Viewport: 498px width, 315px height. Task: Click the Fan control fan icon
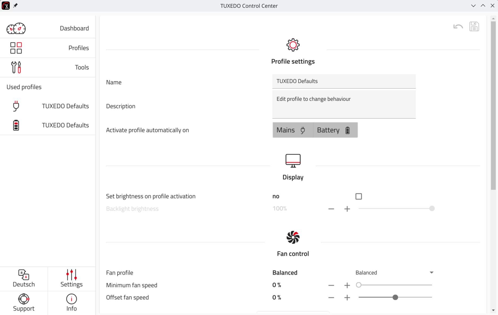click(x=293, y=237)
